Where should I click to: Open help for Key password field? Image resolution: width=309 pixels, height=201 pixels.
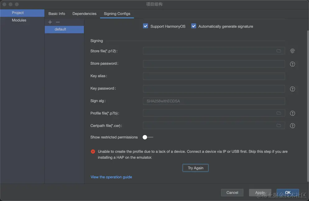pyautogui.click(x=293, y=89)
